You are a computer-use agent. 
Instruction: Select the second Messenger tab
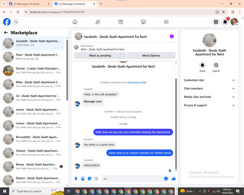tap(75, 4)
